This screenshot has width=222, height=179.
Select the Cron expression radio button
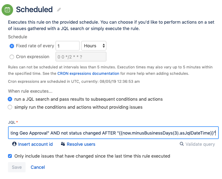(12, 57)
